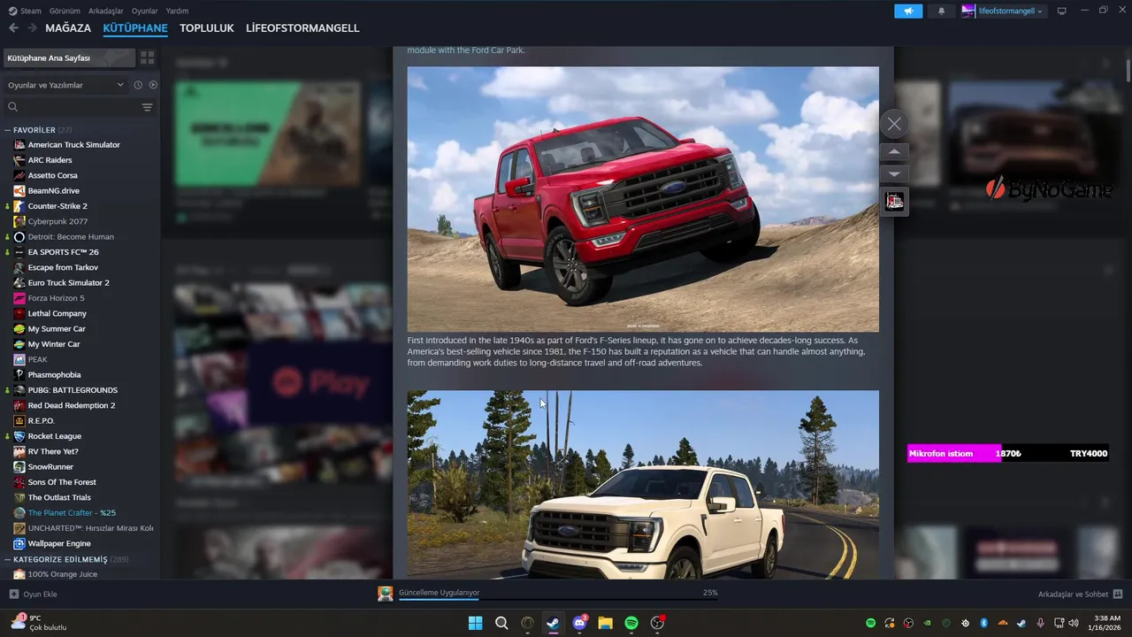Go to the MAĞAZA tab
The image size is (1132, 637).
pos(68,28)
